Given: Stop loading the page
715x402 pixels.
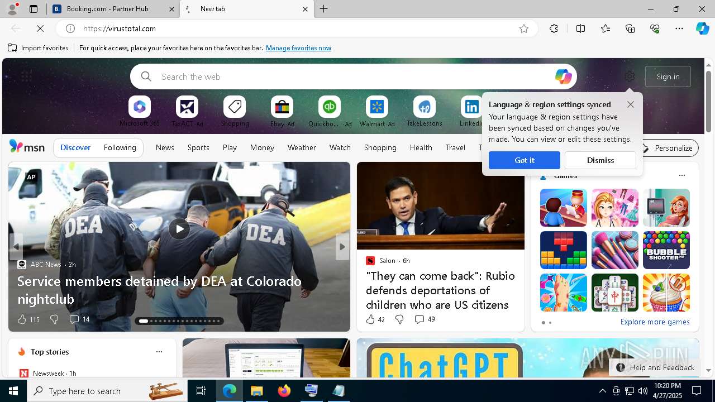Looking at the screenshot, I should [x=40, y=28].
